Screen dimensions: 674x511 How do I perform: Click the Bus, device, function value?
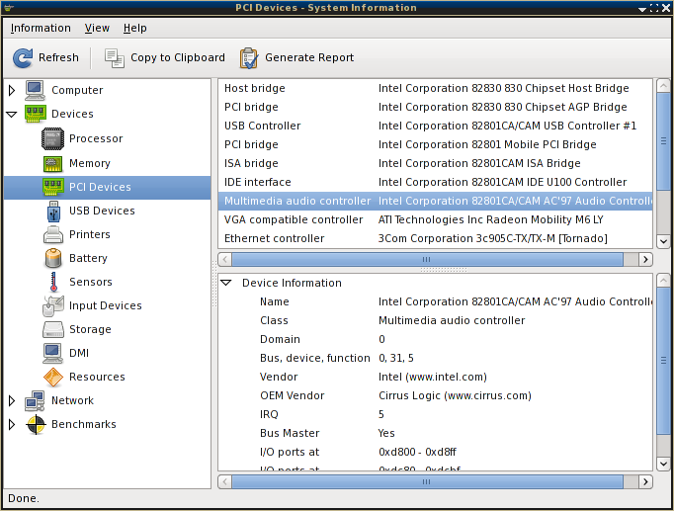coord(396,359)
